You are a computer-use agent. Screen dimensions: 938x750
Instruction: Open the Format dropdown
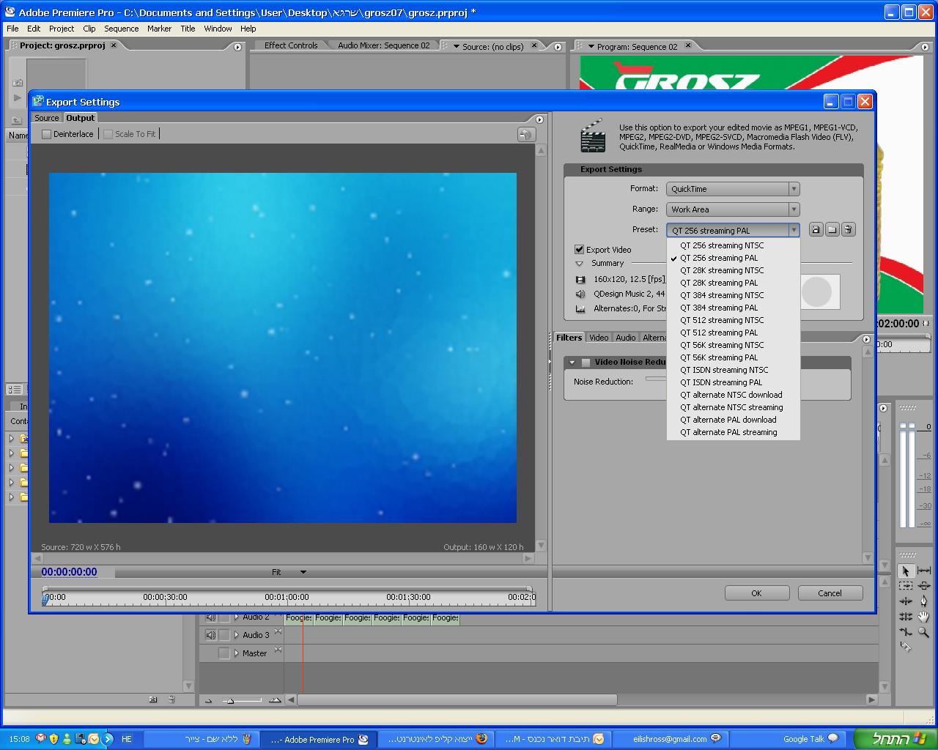(733, 189)
